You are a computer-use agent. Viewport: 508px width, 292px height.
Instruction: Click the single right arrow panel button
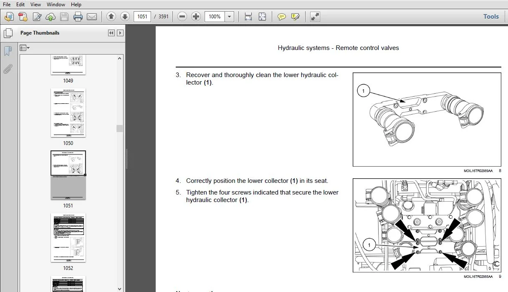(x=120, y=33)
